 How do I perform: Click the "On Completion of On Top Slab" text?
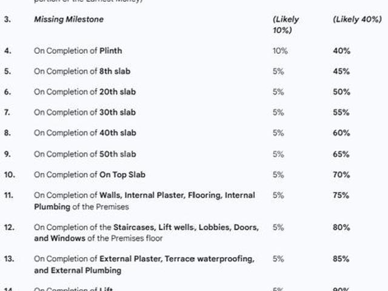(89, 175)
